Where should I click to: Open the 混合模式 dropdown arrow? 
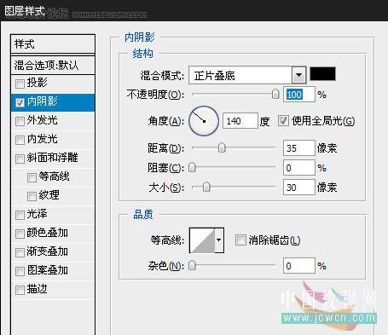[298, 75]
